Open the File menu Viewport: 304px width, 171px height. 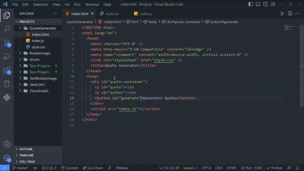coord(15,4)
